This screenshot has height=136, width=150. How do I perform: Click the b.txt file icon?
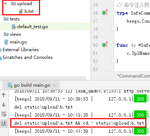pos(21,11)
